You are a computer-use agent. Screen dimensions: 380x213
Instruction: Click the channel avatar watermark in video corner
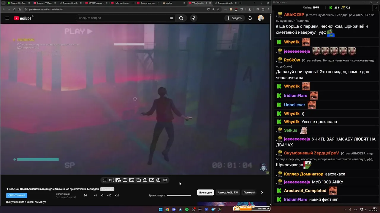click(263, 167)
